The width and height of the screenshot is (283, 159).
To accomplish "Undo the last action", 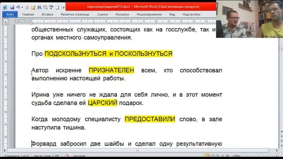I will pyautogui.click(x=18, y=8).
